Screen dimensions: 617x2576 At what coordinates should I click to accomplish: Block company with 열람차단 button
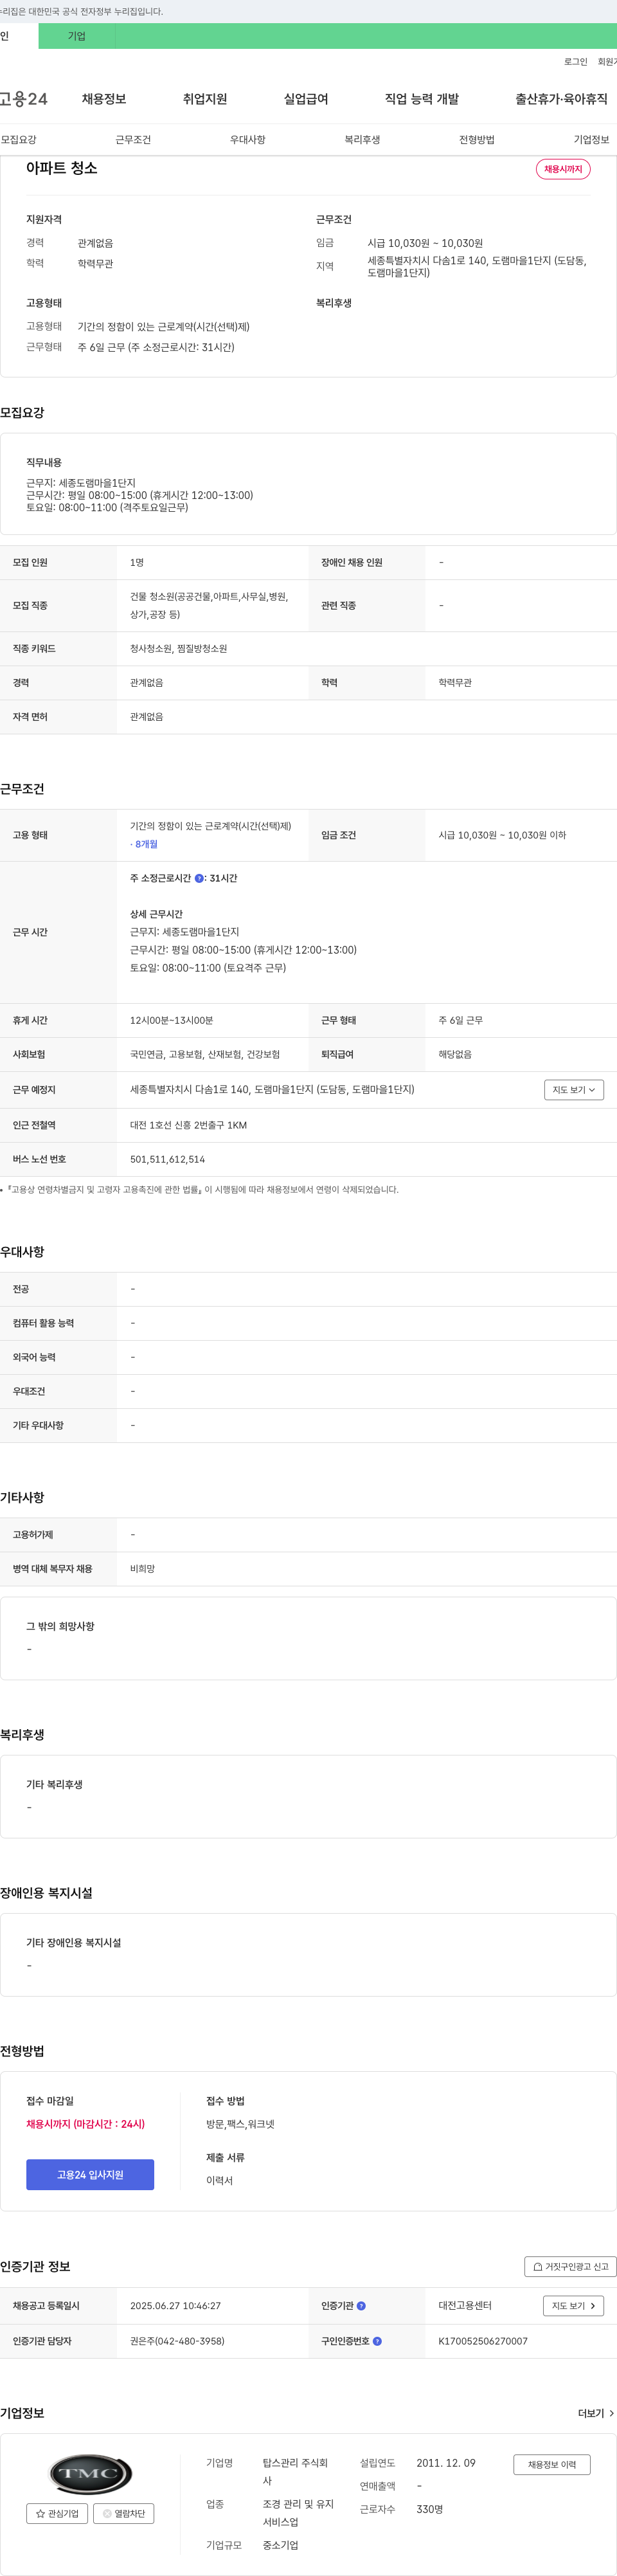point(124,2513)
